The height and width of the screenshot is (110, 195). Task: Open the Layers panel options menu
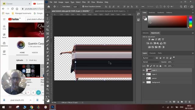point(193,53)
